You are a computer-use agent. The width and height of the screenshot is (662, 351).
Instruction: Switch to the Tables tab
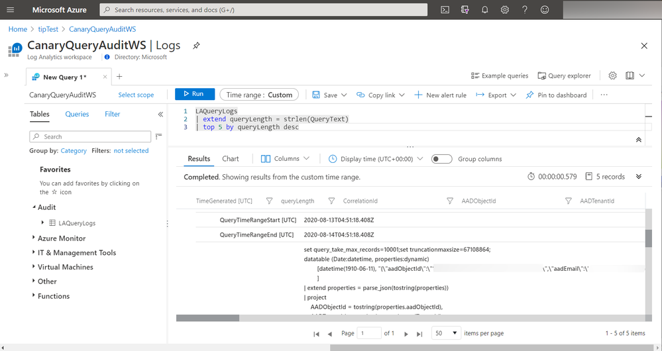(x=39, y=114)
